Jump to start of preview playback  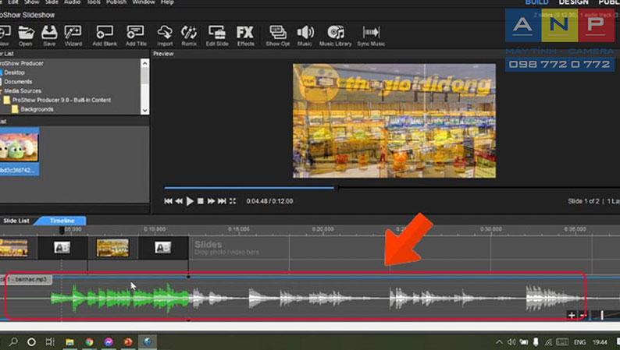point(168,201)
